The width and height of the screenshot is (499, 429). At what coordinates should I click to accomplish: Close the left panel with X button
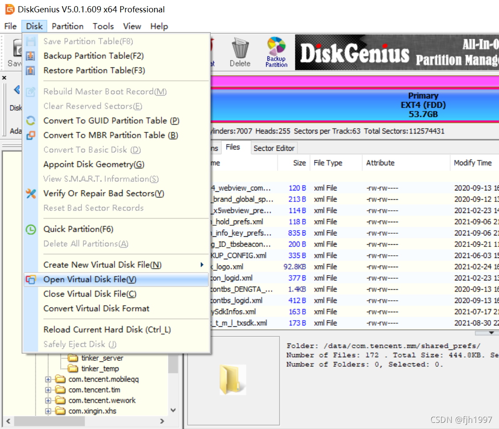(x=4, y=78)
